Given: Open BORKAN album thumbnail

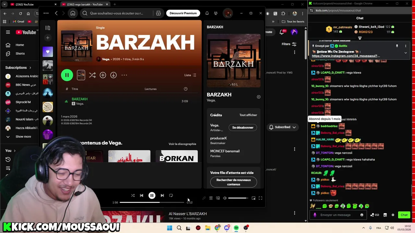Looking at the screenshot, I should click(177, 156).
